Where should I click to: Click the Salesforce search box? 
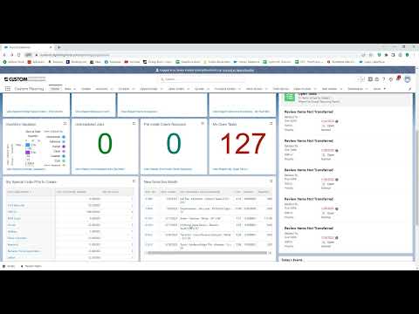pos(203,79)
